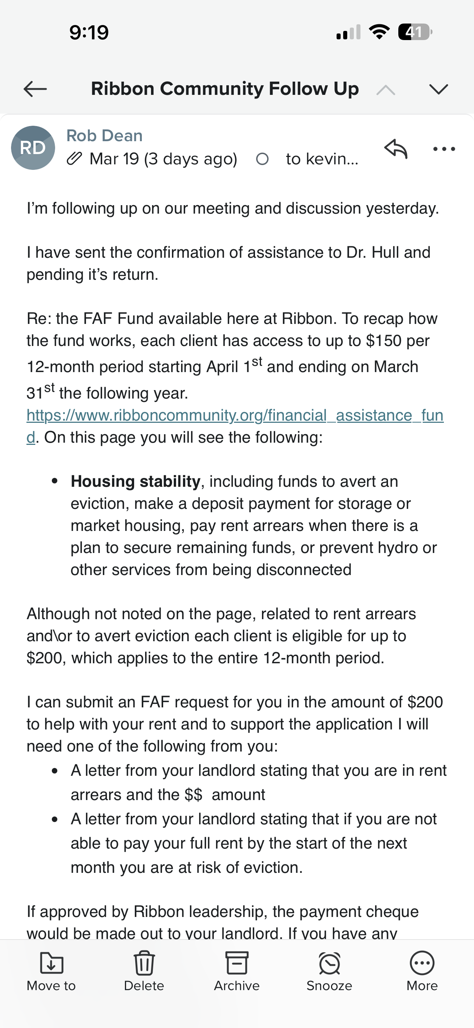Viewport: 474px width, 1028px height.
Task: Expand recipient details "to kevin..."
Action: (x=322, y=159)
